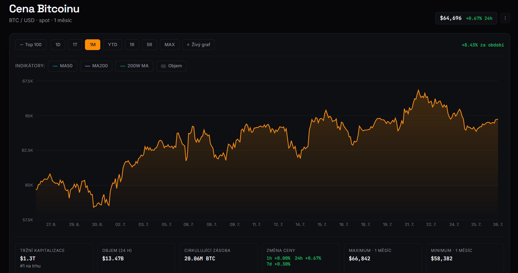Image resolution: width=518 pixels, height=273 pixels.
Task: Switch to the 5R range
Action: pos(149,45)
